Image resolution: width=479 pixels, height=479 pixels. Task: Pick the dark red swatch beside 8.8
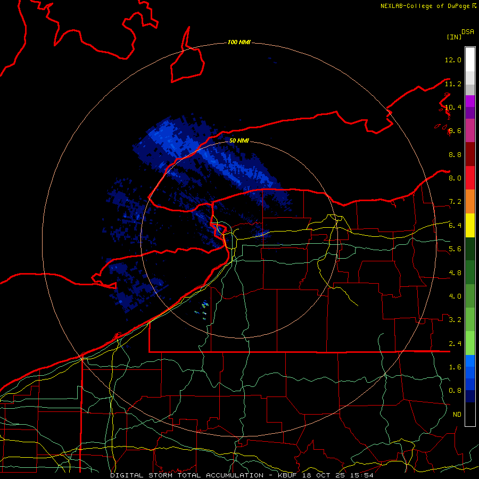[x=470, y=154]
